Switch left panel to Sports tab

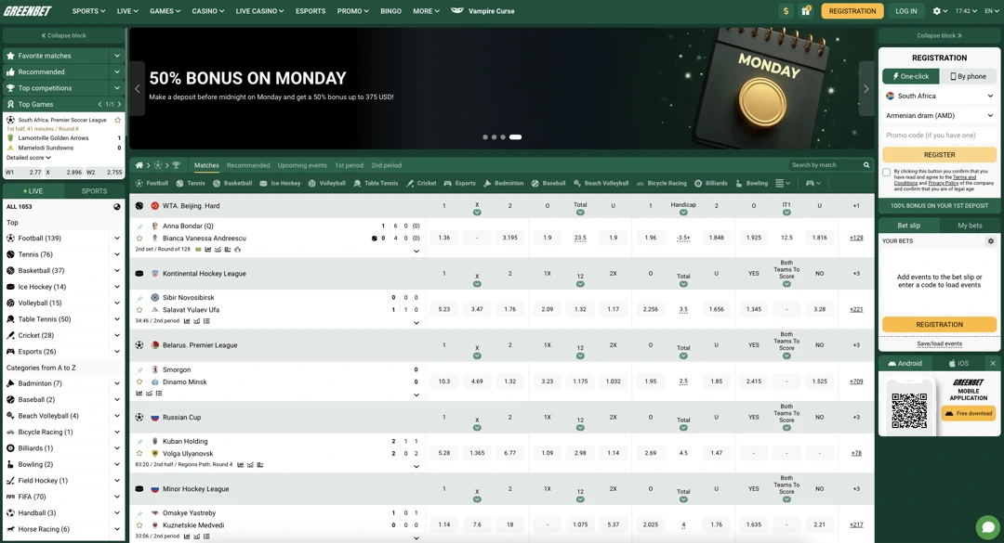94,191
